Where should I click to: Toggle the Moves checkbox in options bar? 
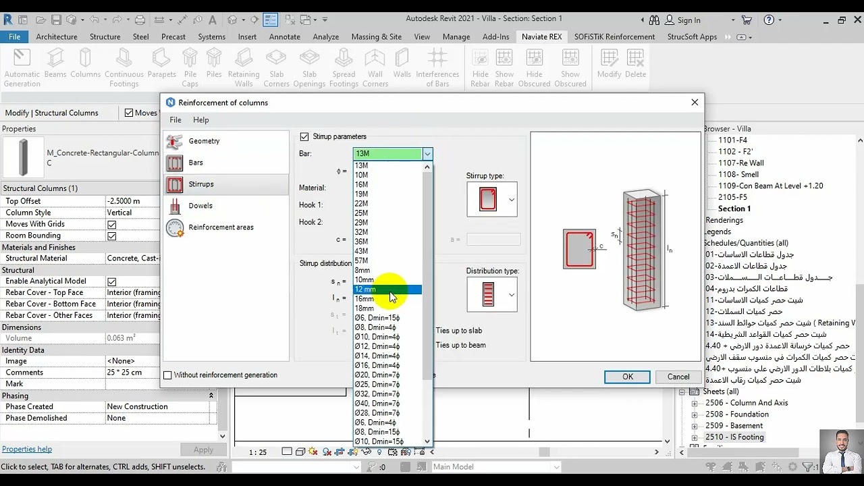point(129,113)
